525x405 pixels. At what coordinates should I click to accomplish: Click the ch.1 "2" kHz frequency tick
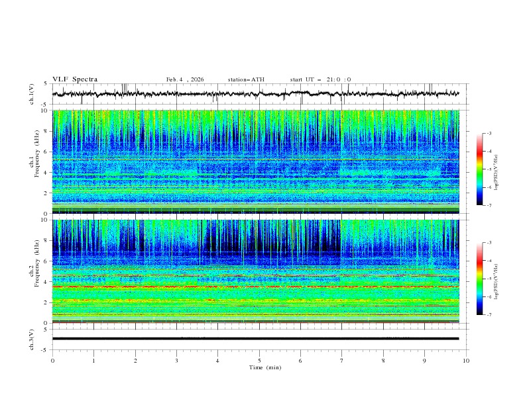click(x=46, y=193)
